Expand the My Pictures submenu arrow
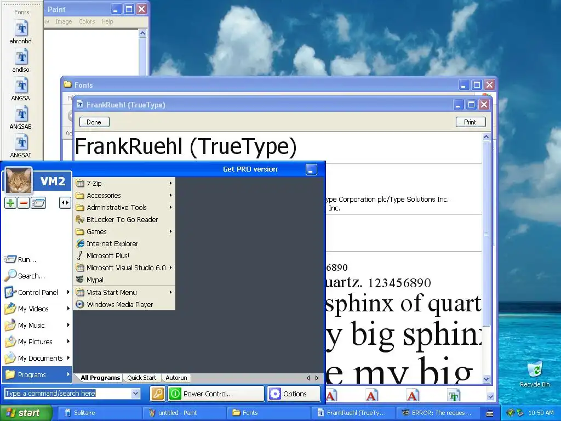Image resolution: width=561 pixels, height=421 pixels. point(68,342)
